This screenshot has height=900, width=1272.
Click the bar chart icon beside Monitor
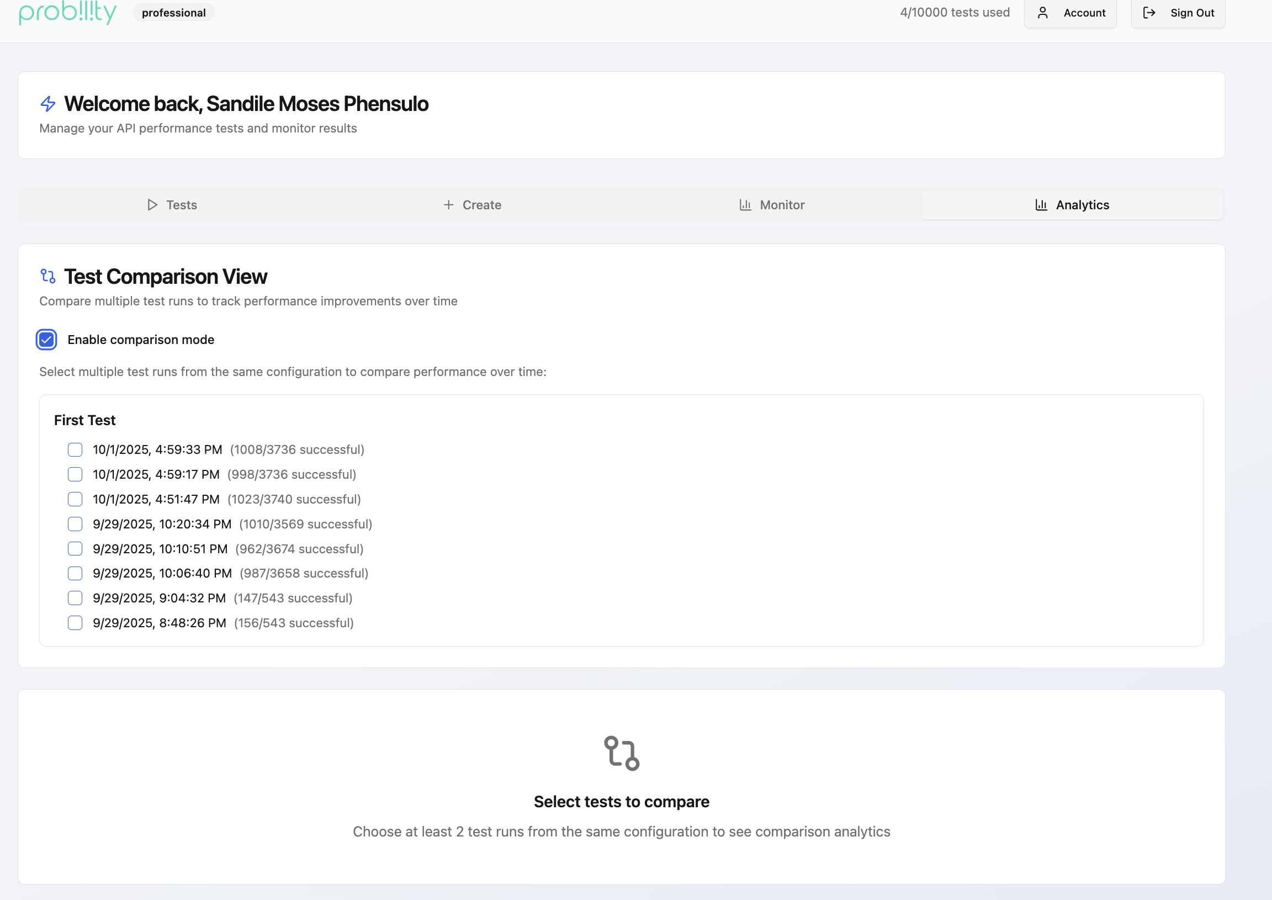tap(745, 205)
